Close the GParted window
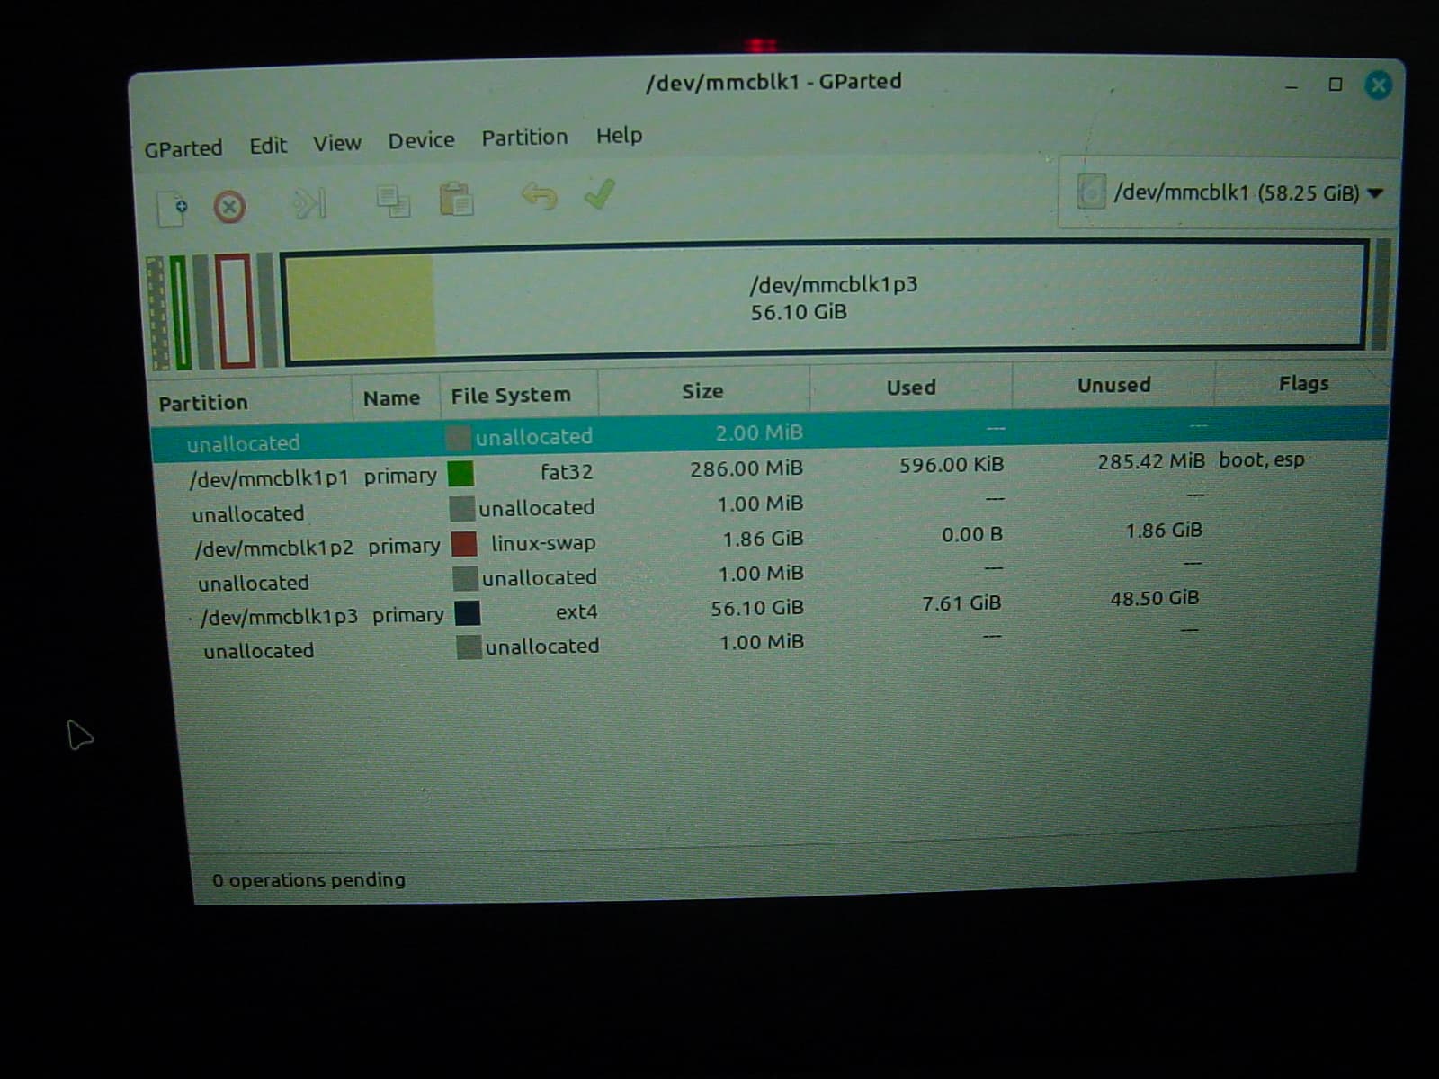Screen dimensions: 1439x1079 coord(1378,85)
